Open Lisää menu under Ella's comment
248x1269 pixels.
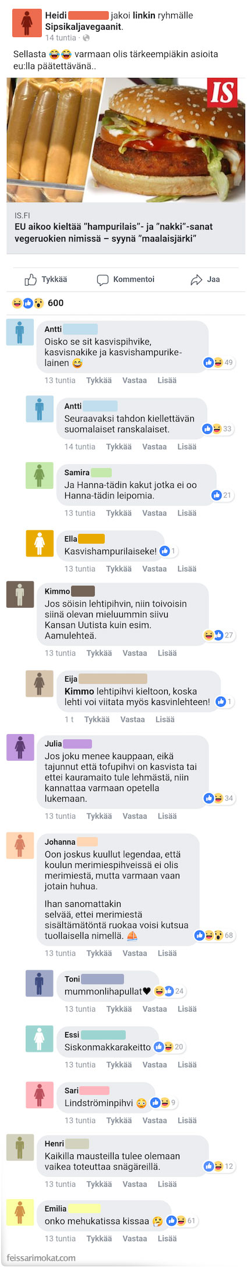(x=187, y=569)
